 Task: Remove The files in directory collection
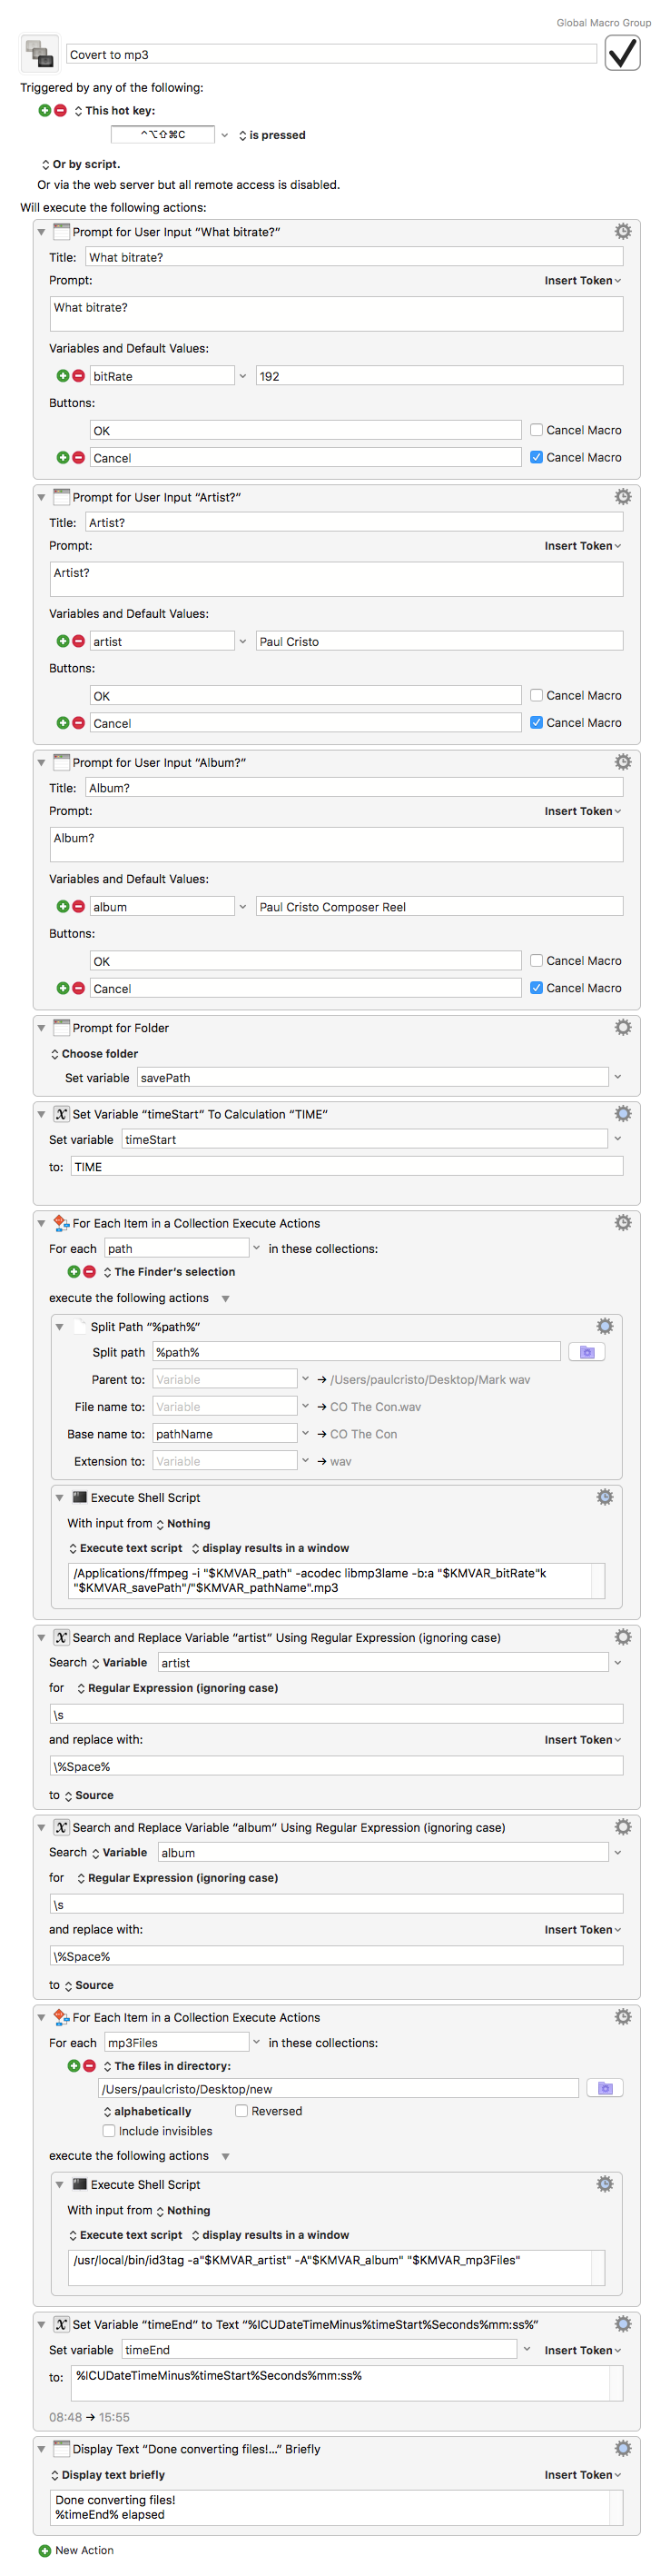[x=90, y=2066]
